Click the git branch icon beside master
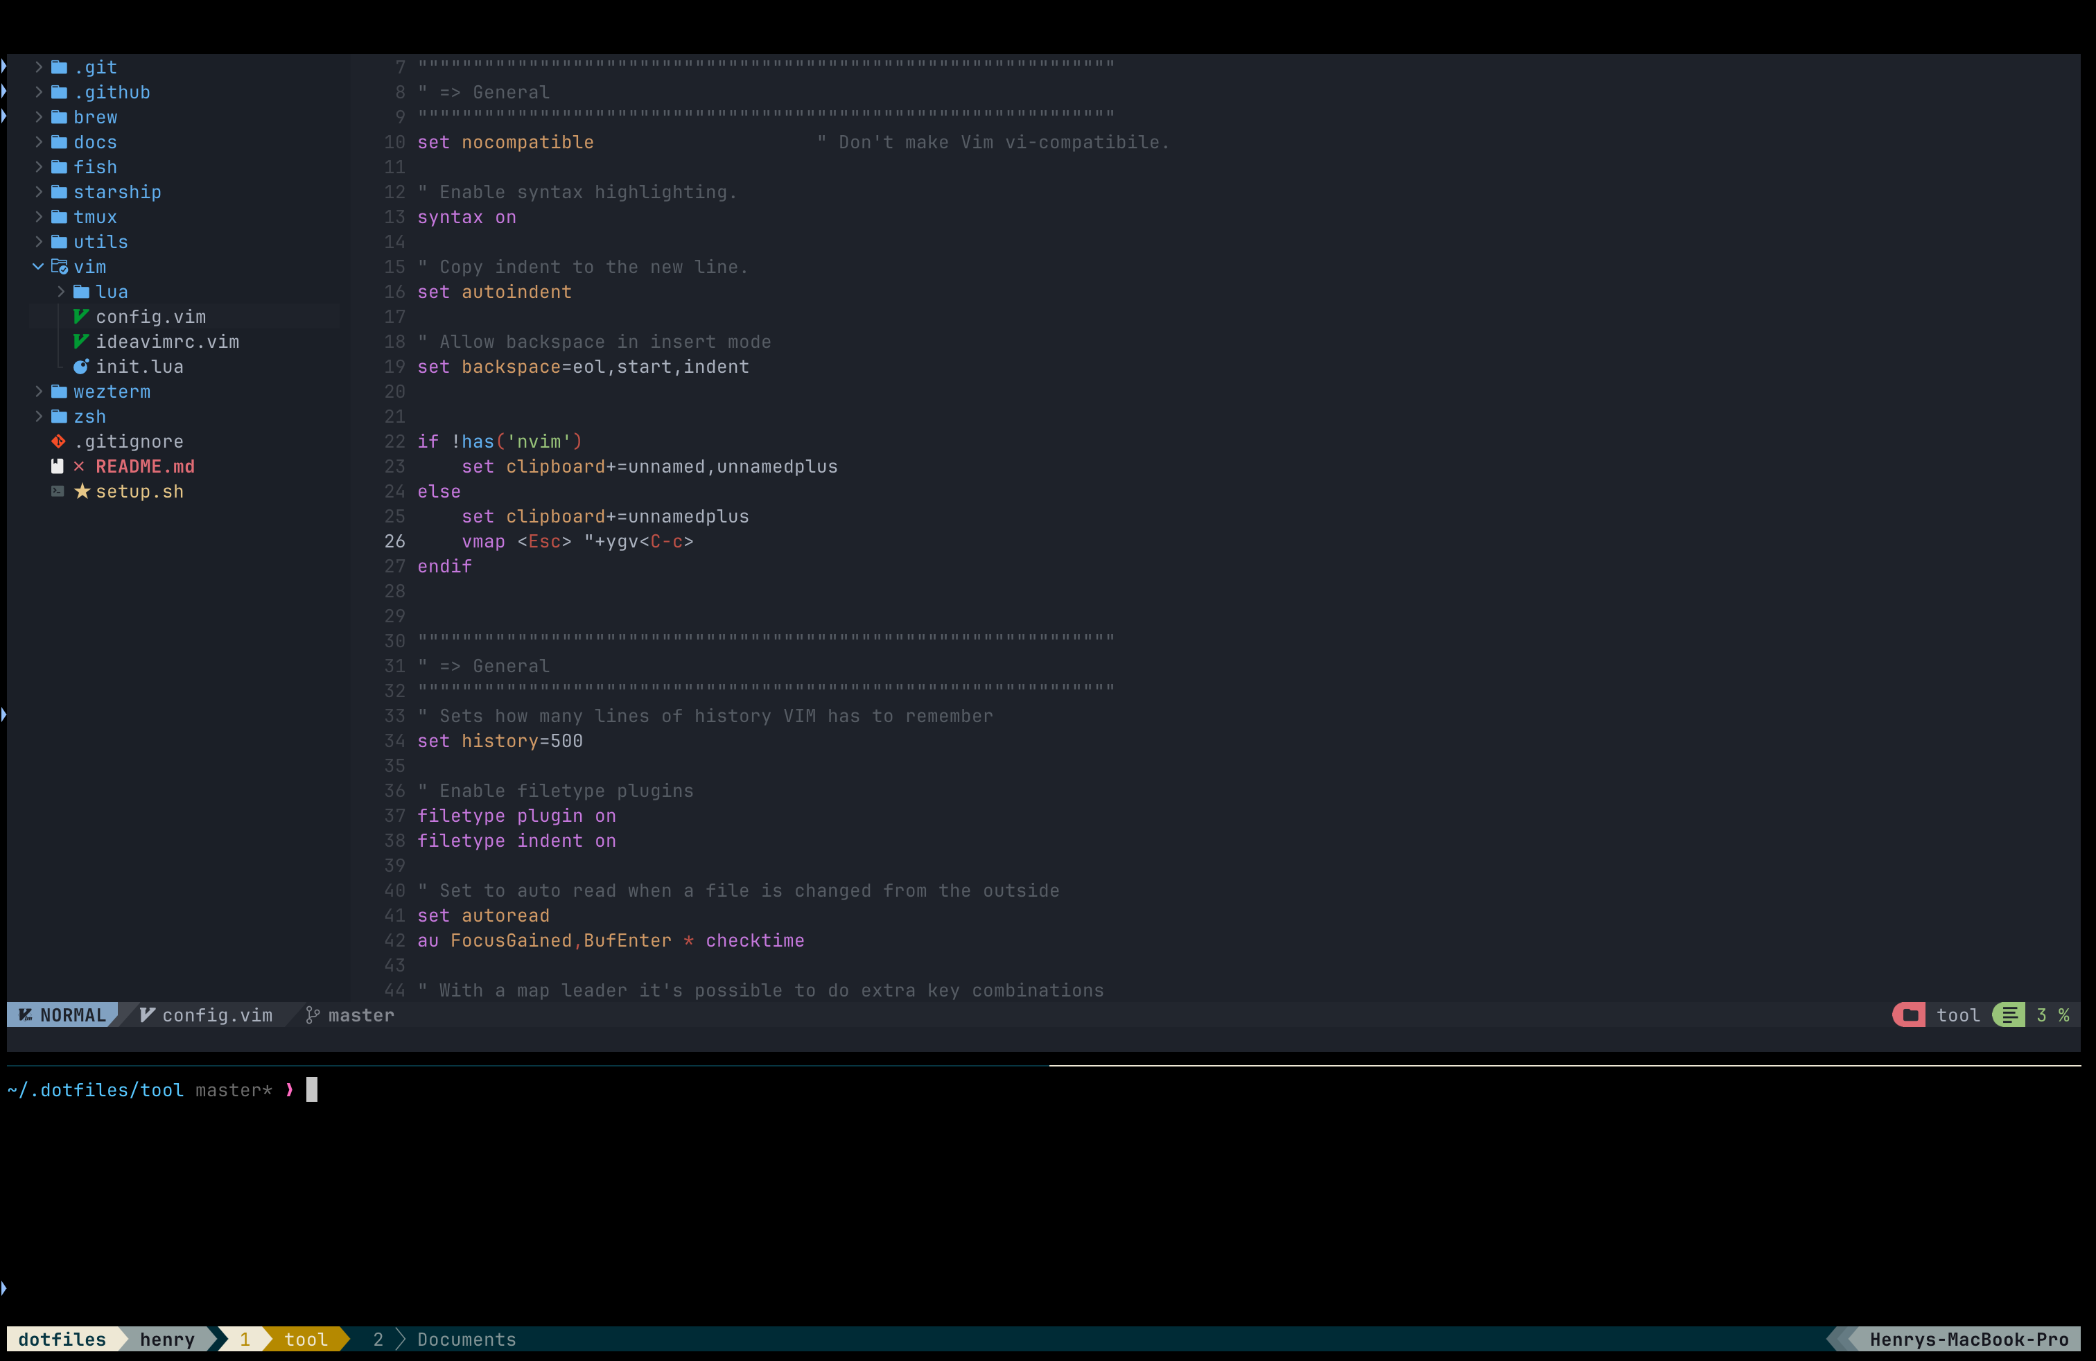This screenshot has height=1361, width=2096. [312, 1015]
